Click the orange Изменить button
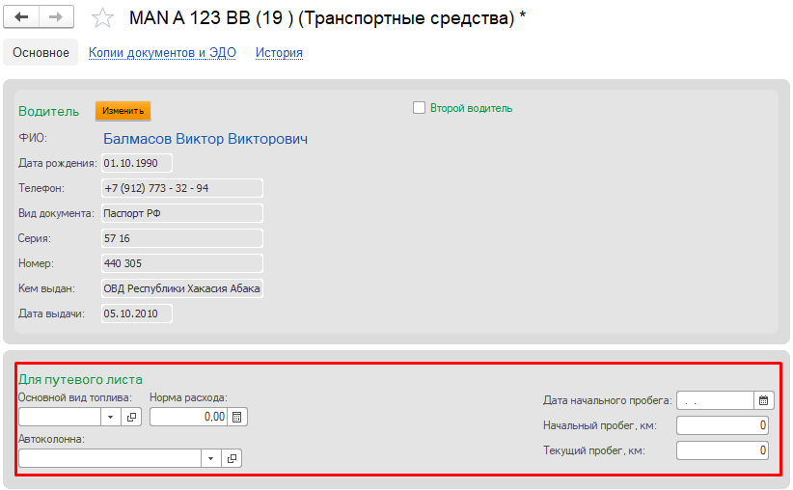This screenshot has width=793, height=490. [x=123, y=111]
